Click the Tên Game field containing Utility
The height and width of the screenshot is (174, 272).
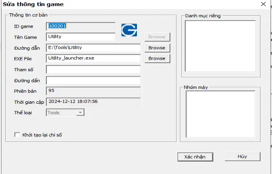(x=81, y=37)
